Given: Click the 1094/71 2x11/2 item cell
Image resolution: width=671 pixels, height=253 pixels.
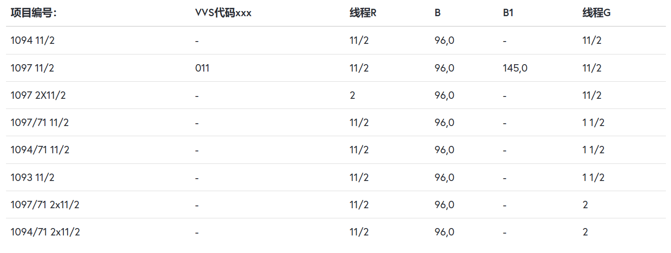Looking at the screenshot, I should [x=45, y=232].
